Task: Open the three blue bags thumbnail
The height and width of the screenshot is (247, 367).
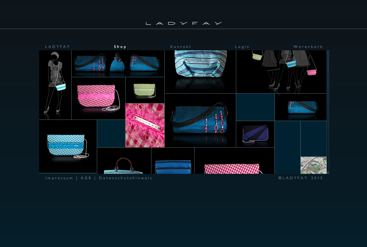Action: tap(118, 64)
